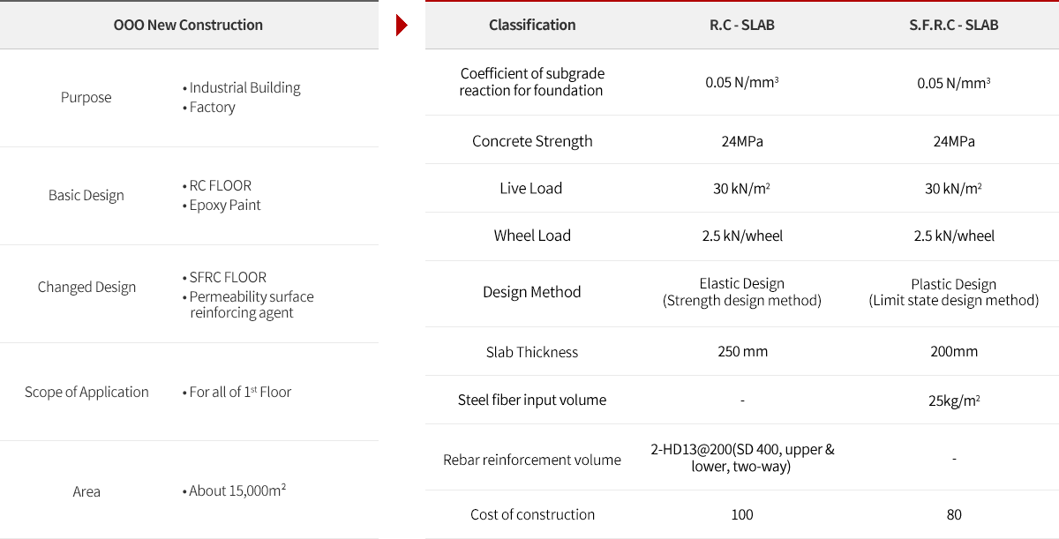The image size is (1059, 539).
Task: Select the Scope of Application label
Action: [x=86, y=392]
